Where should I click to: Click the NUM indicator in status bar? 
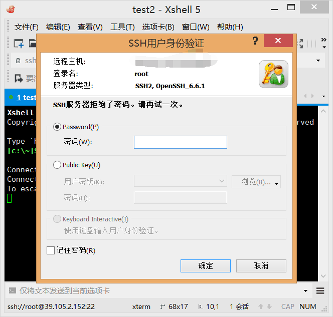tap(308, 306)
